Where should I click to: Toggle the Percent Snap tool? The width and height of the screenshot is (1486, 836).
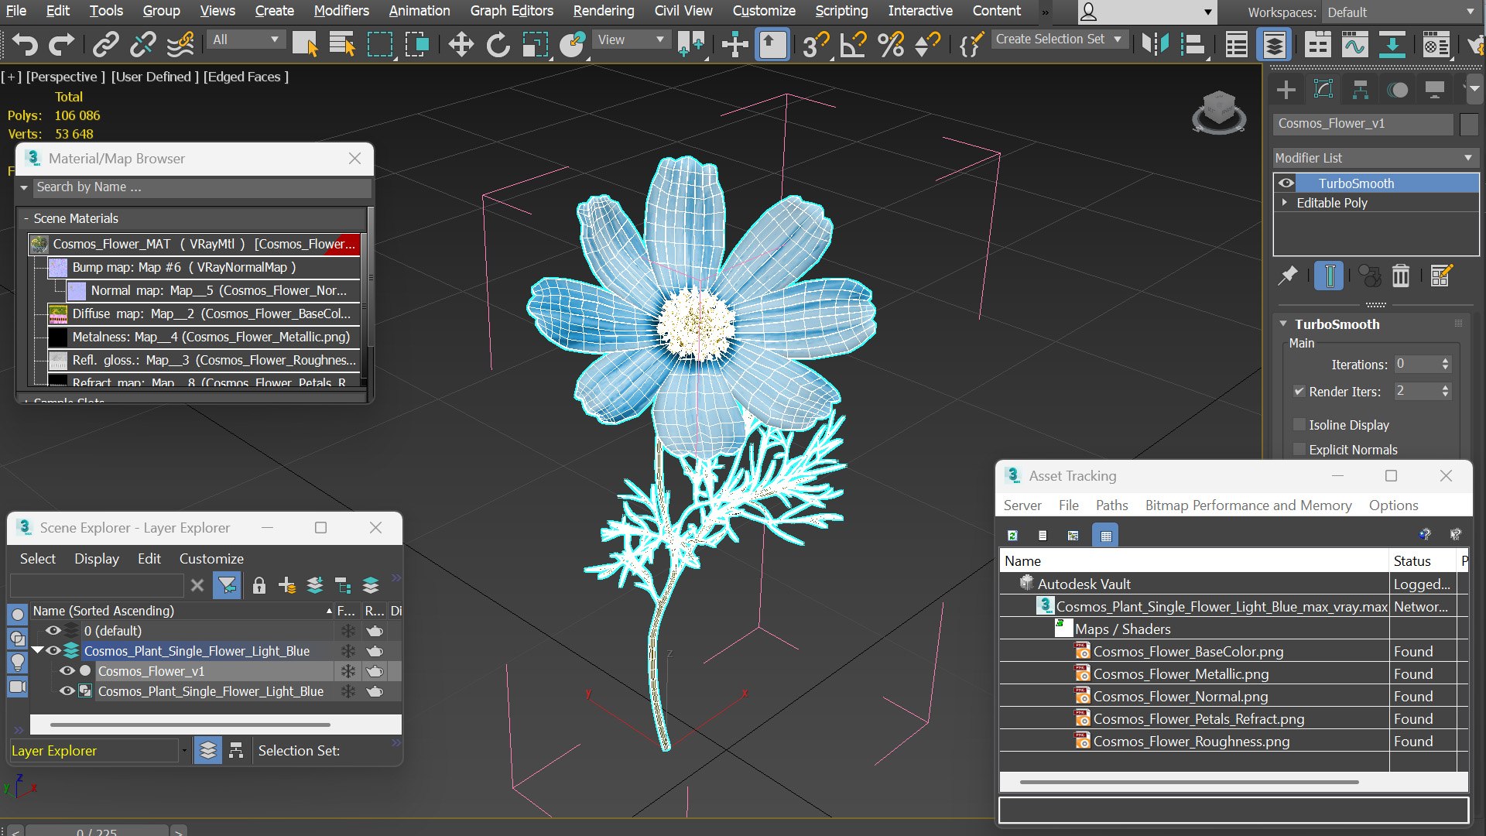[891, 44]
